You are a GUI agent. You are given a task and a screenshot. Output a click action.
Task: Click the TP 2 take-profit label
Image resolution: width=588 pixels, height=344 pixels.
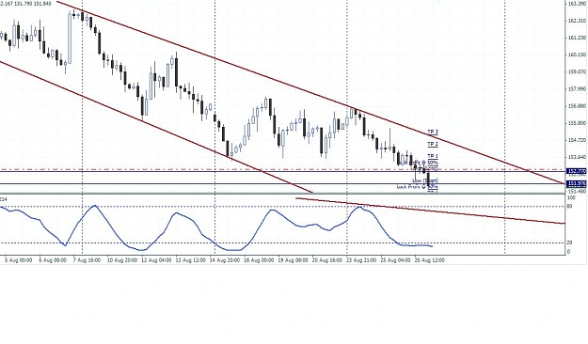click(x=433, y=144)
